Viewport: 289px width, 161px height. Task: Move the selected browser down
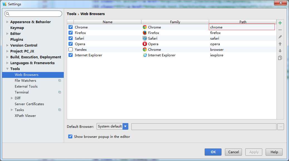point(280,51)
